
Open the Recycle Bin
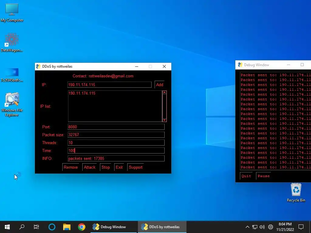tap(296, 193)
